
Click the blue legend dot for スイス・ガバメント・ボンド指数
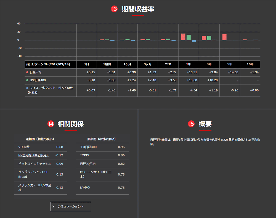point(27,88)
